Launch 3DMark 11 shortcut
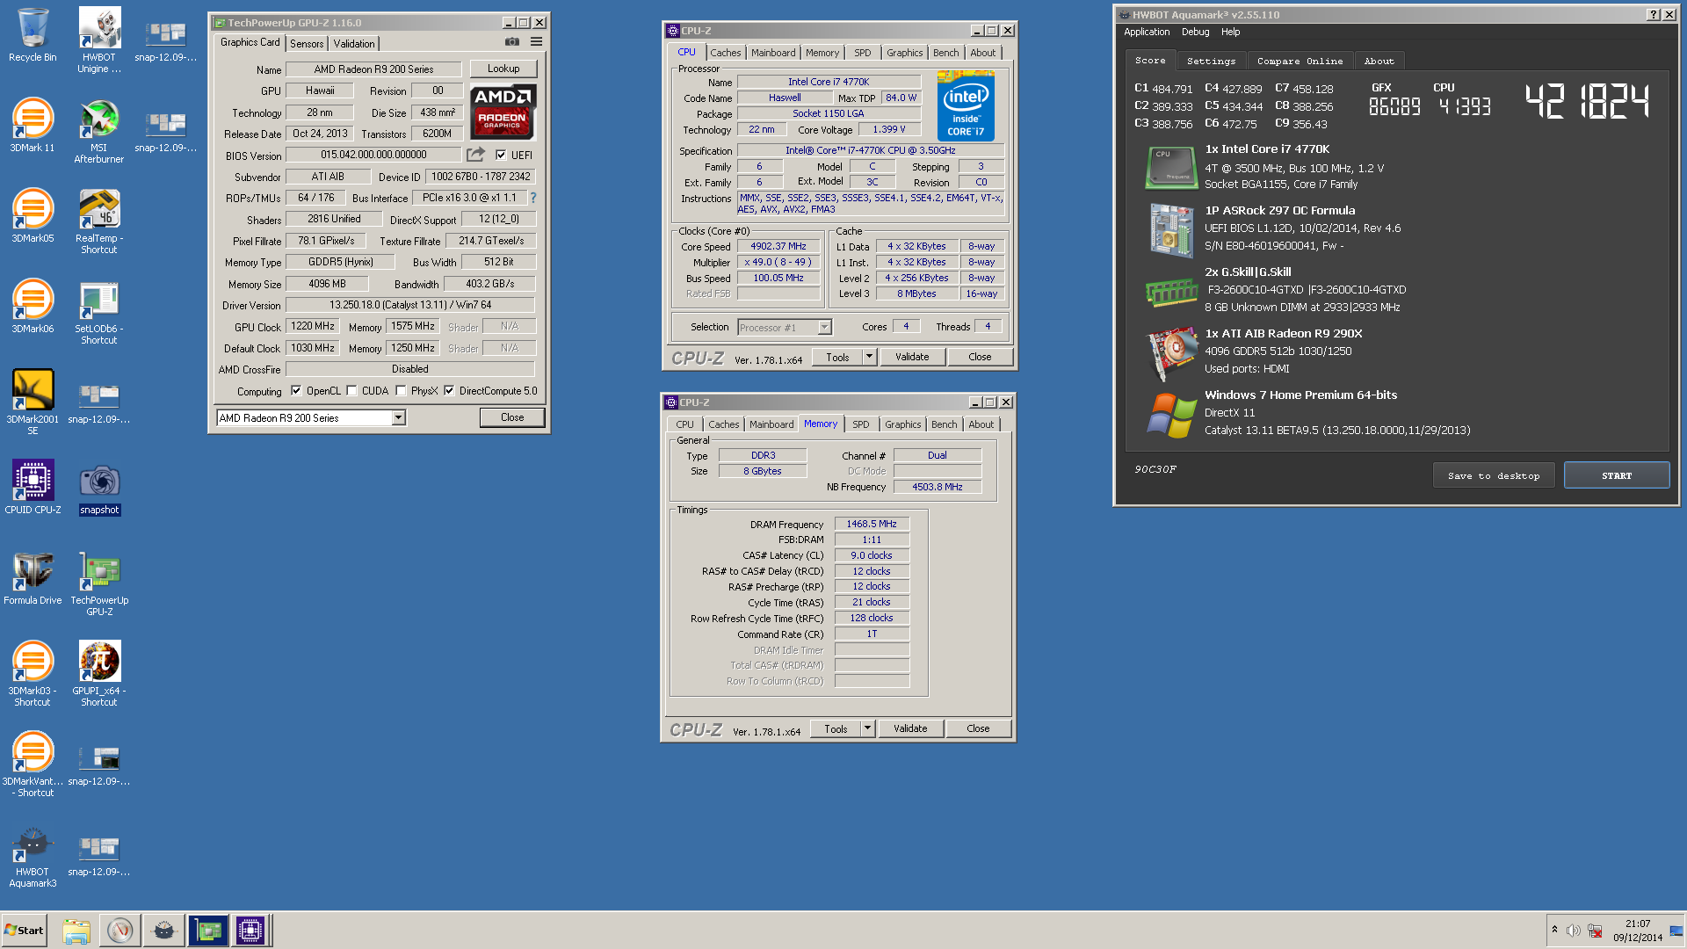This screenshot has width=1687, height=949. click(x=33, y=125)
